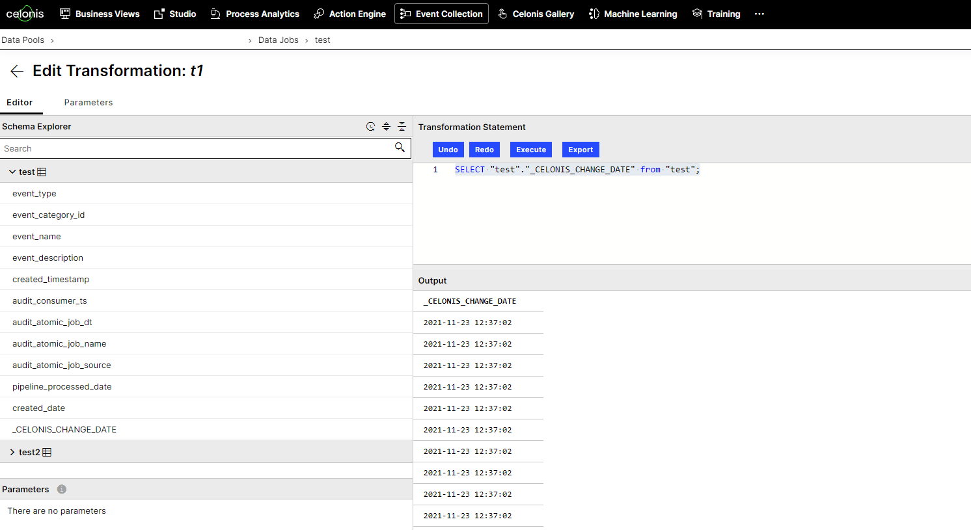This screenshot has height=530, width=971.
Task: Execute the transformation statement
Action: click(x=531, y=150)
